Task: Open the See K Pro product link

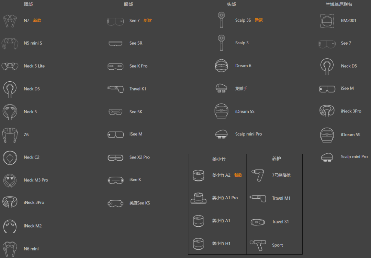Action: tap(138, 66)
